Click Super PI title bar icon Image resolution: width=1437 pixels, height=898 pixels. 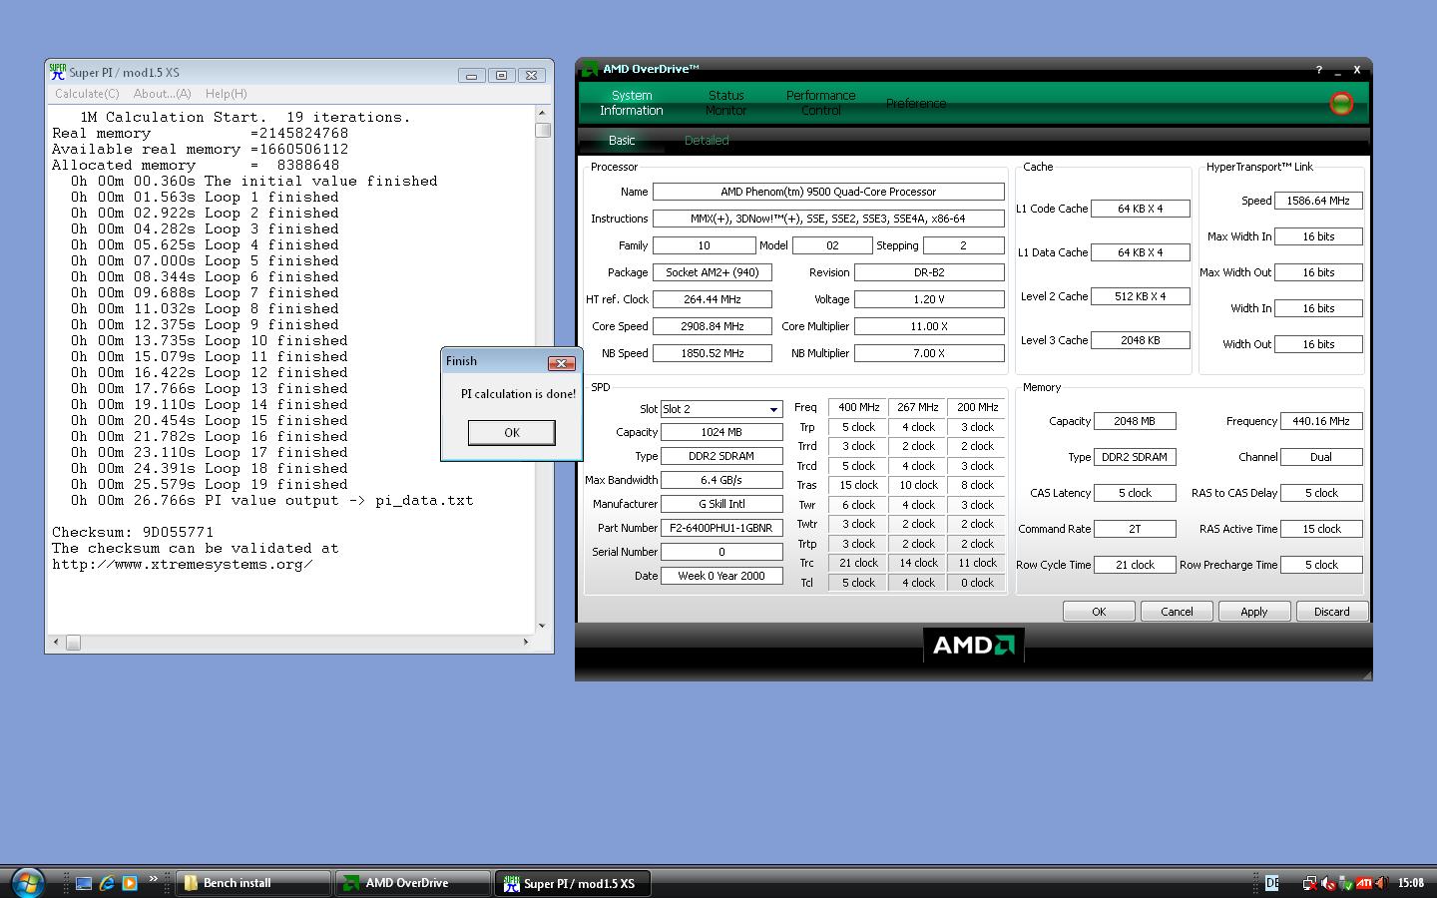coord(58,72)
